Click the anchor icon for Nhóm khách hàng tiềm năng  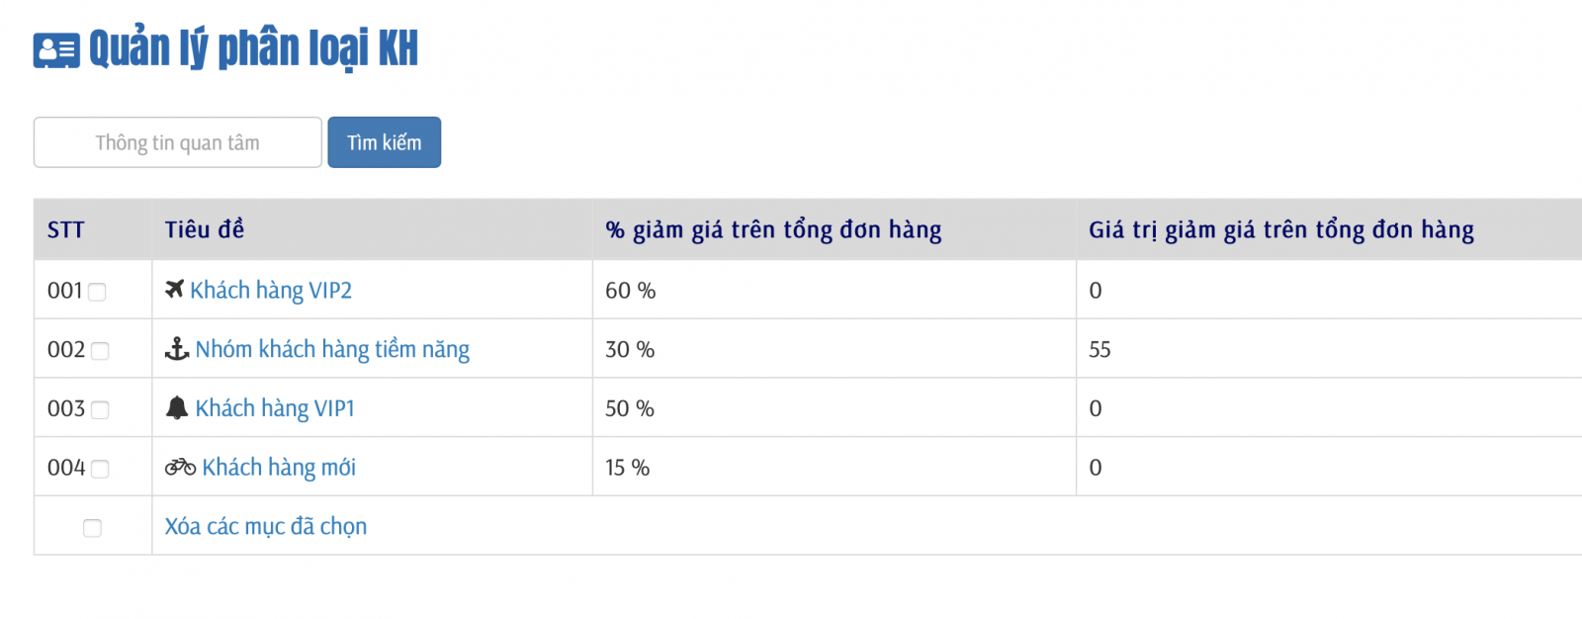coord(177,348)
